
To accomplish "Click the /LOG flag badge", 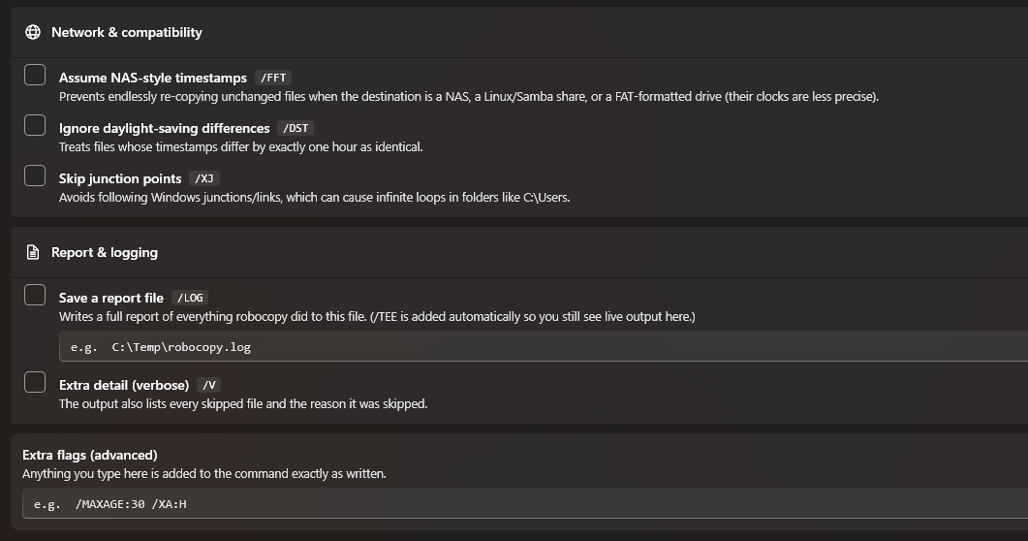I will click(190, 298).
